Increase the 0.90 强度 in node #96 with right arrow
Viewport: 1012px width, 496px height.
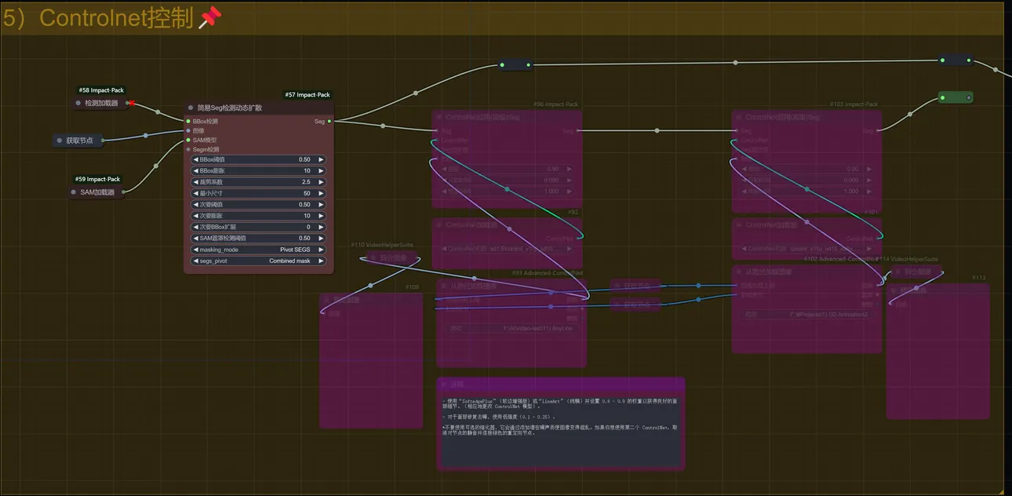570,169
